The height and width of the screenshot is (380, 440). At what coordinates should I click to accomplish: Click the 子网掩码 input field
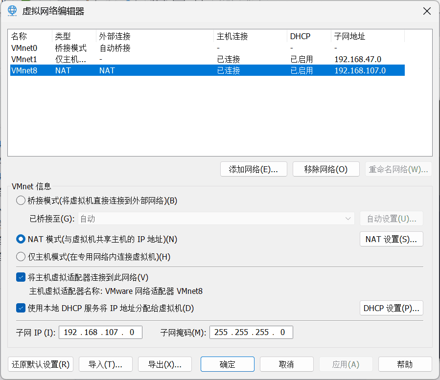point(251,333)
